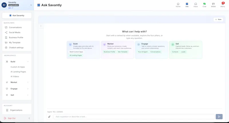Open the organization switcher dropdown chevron
Screen dimensions: 229x123
coord(31,5)
